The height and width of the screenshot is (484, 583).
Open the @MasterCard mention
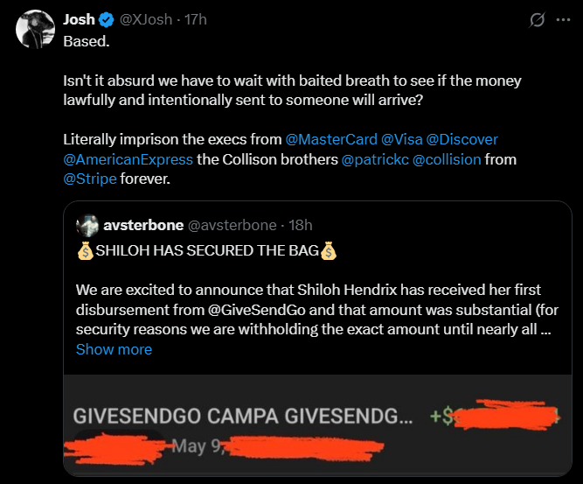[x=331, y=139]
